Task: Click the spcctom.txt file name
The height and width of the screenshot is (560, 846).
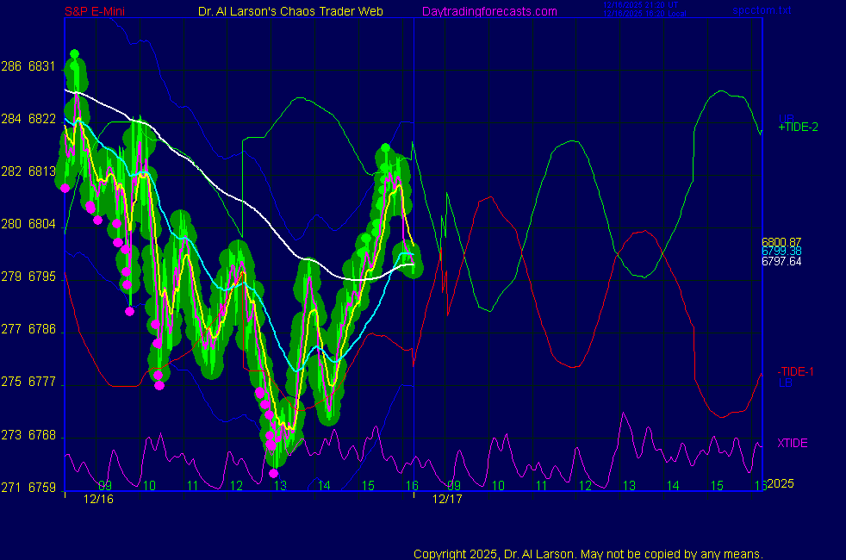Action: pos(760,11)
